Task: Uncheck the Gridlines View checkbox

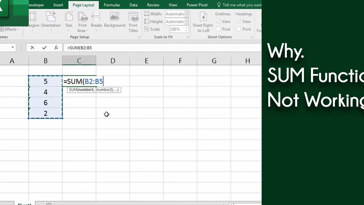Action: [x=218, y=22]
